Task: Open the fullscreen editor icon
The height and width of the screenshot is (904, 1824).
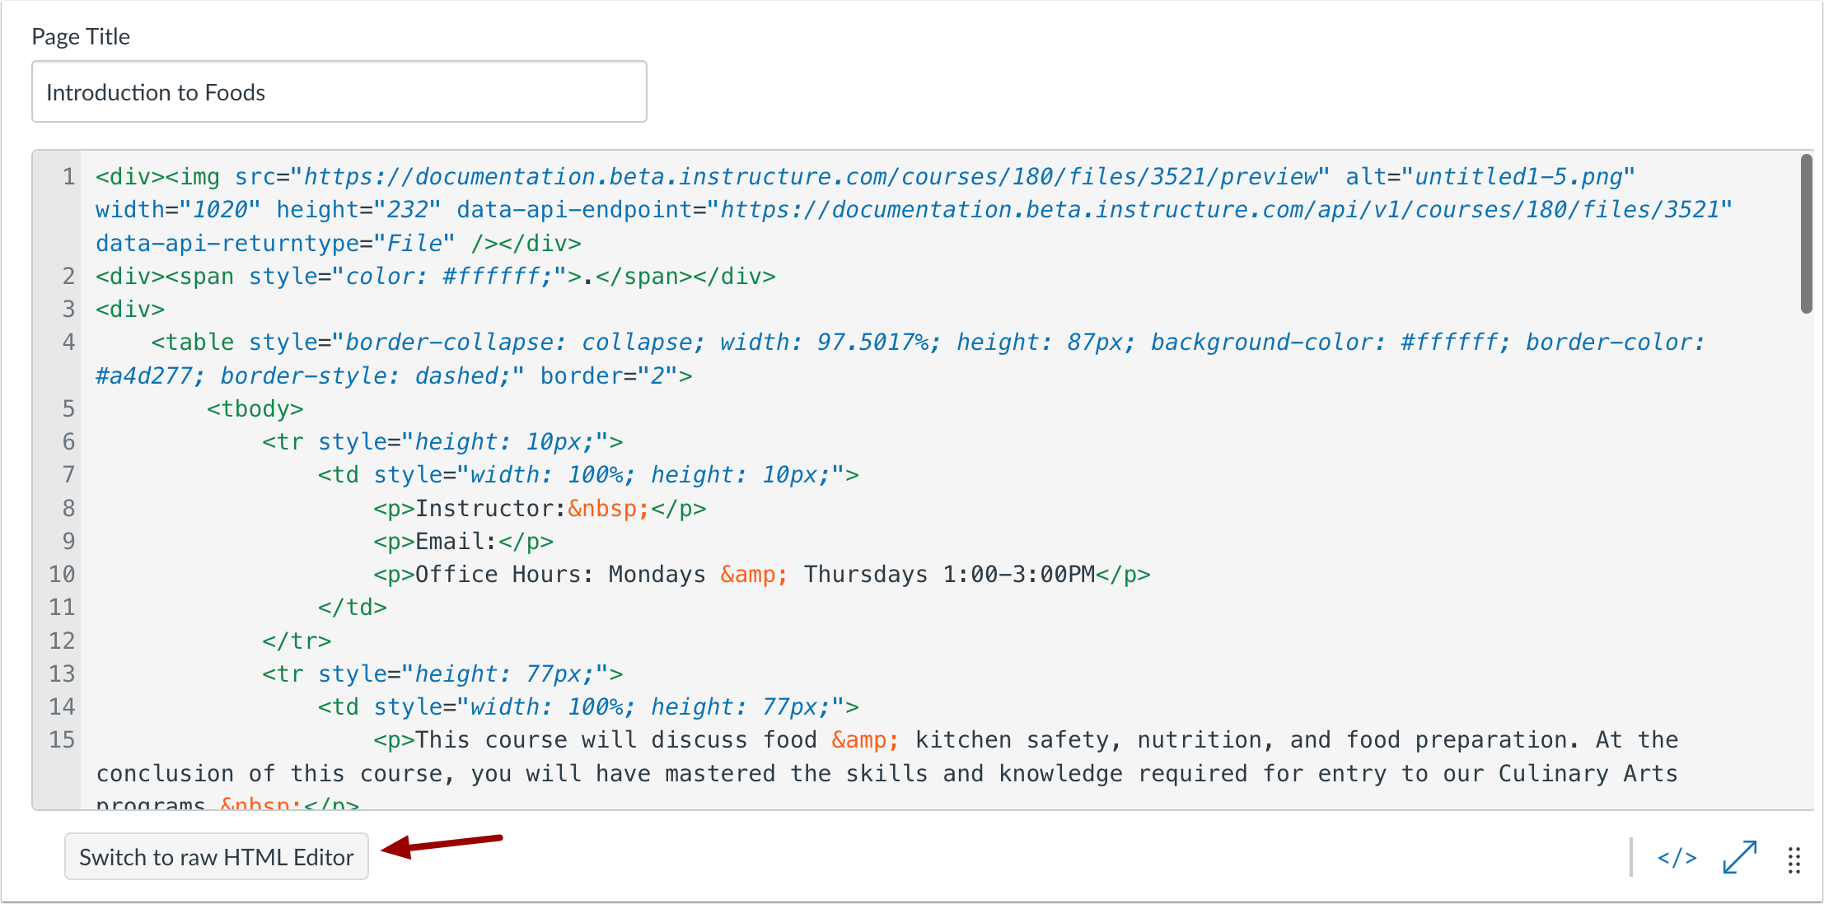Action: (1739, 857)
